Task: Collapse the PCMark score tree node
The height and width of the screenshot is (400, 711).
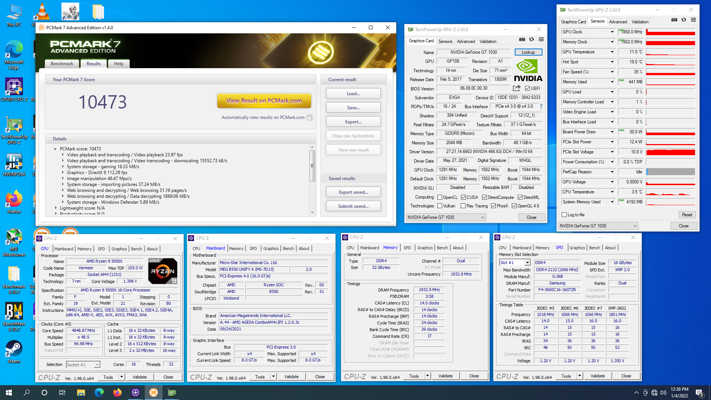Action: [x=55, y=149]
